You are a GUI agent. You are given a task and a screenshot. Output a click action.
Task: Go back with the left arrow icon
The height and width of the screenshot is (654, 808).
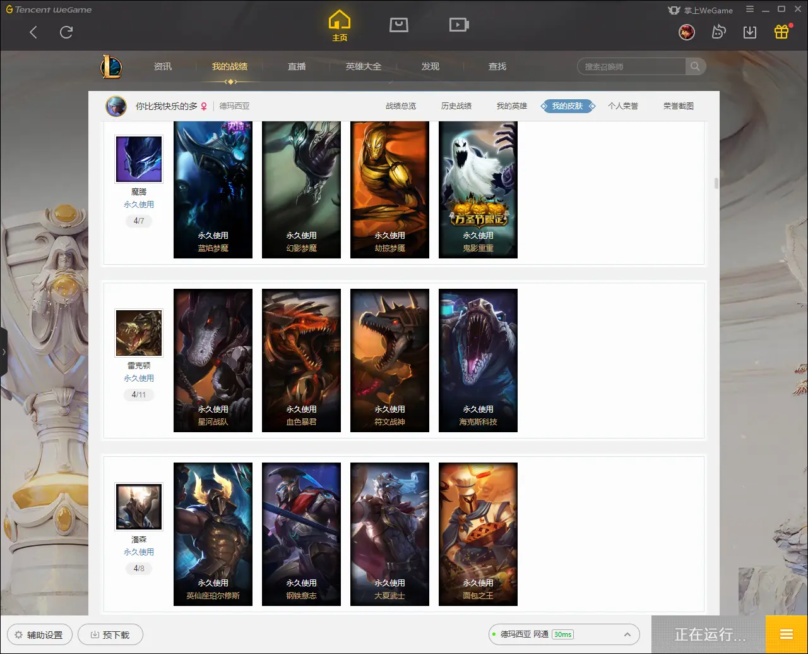point(33,32)
